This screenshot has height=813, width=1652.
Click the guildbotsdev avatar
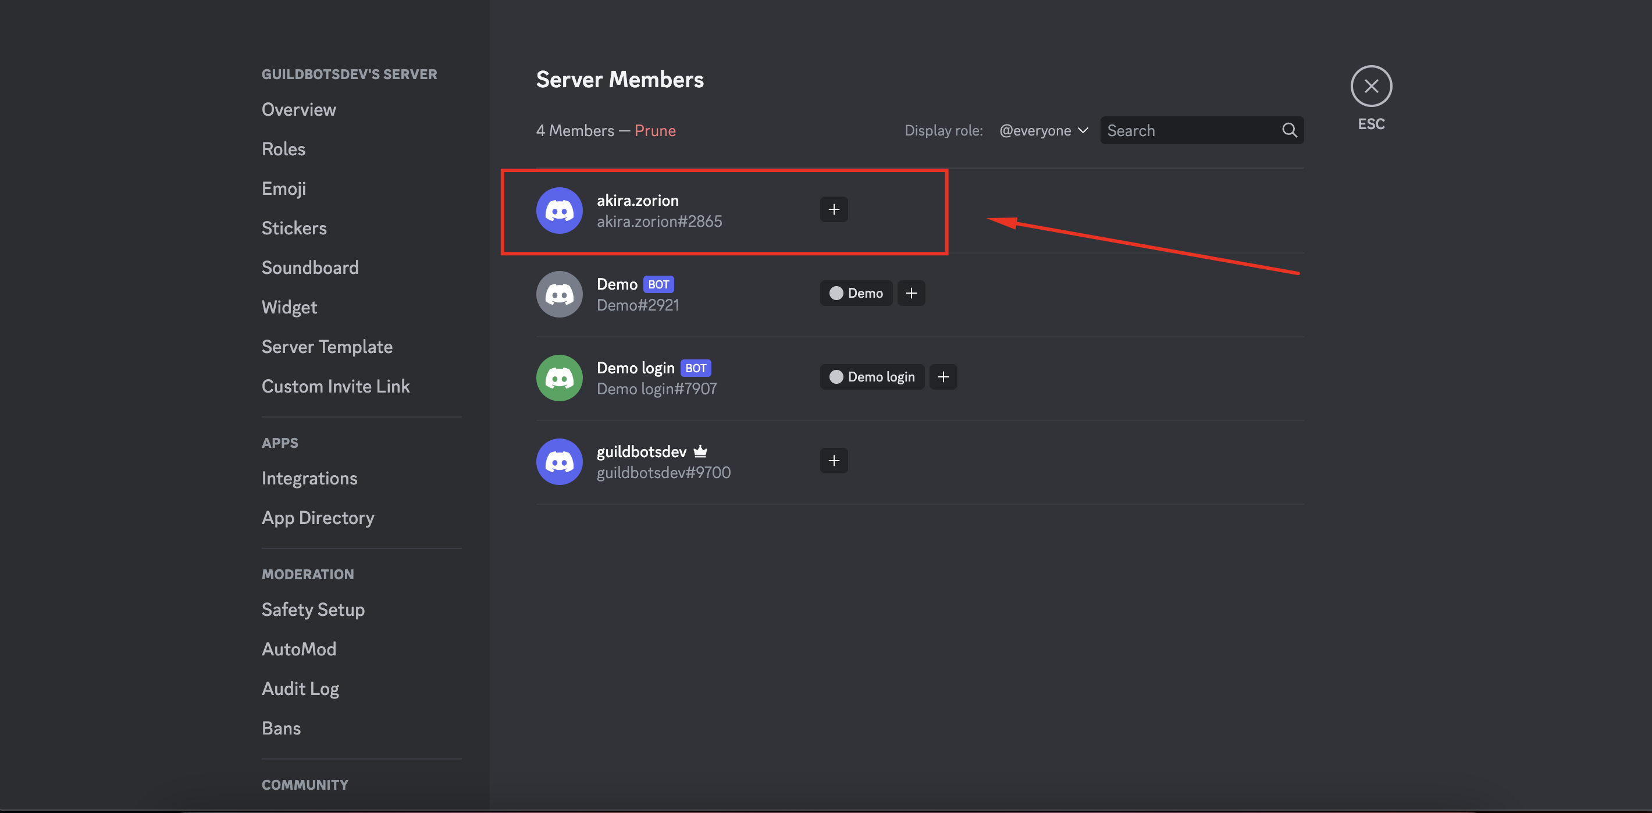coord(559,462)
